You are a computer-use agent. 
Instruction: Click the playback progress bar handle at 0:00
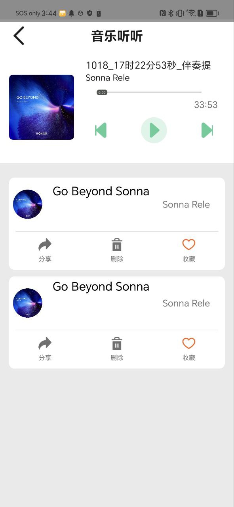(x=102, y=92)
